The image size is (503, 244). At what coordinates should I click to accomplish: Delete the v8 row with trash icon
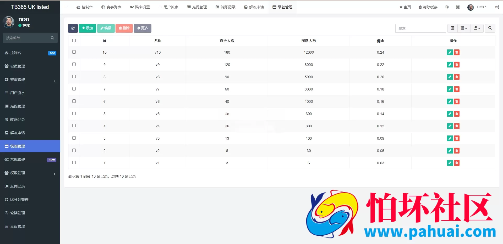(x=457, y=77)
